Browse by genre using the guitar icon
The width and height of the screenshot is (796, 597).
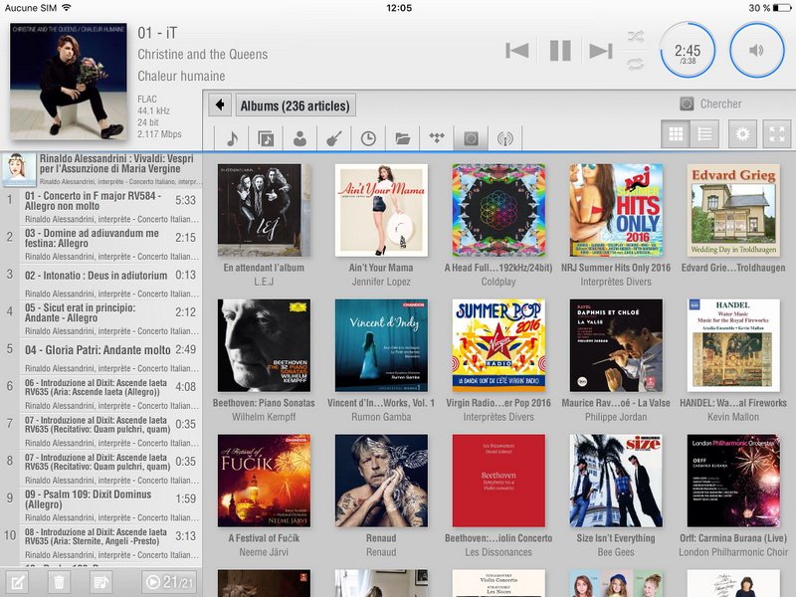point(333,138)
